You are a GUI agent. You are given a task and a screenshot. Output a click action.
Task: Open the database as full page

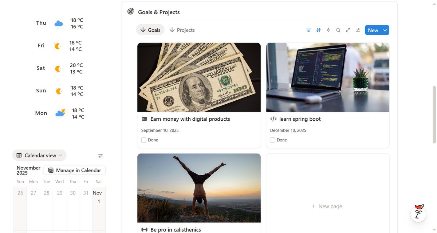[x=348, y=30]
